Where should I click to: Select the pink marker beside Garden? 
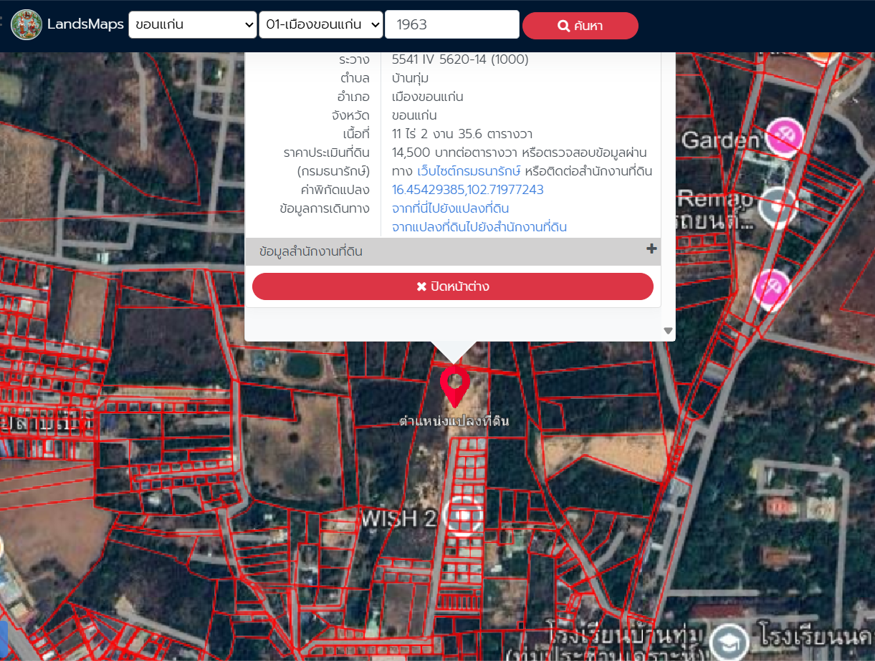[785, 137]
